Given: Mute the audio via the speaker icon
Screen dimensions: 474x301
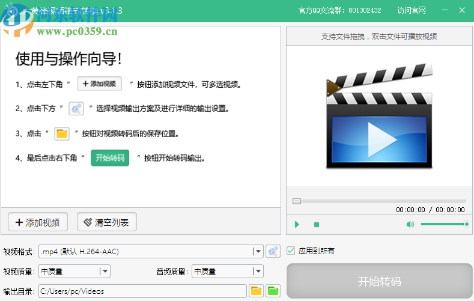Looking at the screenshot, I should 410,225.
